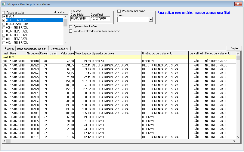Check the 006 - ITECBRAZIL store
This screenshot has width=244, height=152.
coord(4,28)
